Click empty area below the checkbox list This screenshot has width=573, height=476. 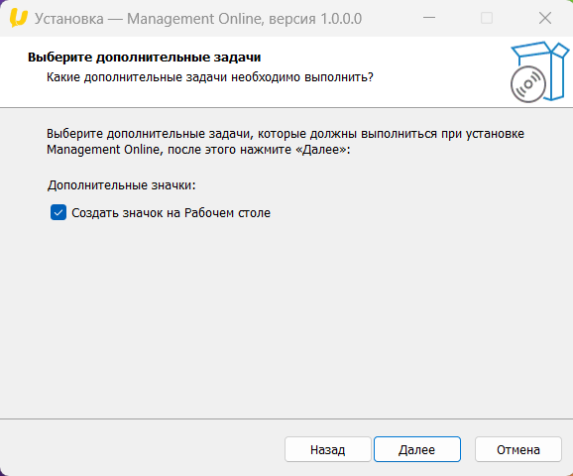(286, 314)
